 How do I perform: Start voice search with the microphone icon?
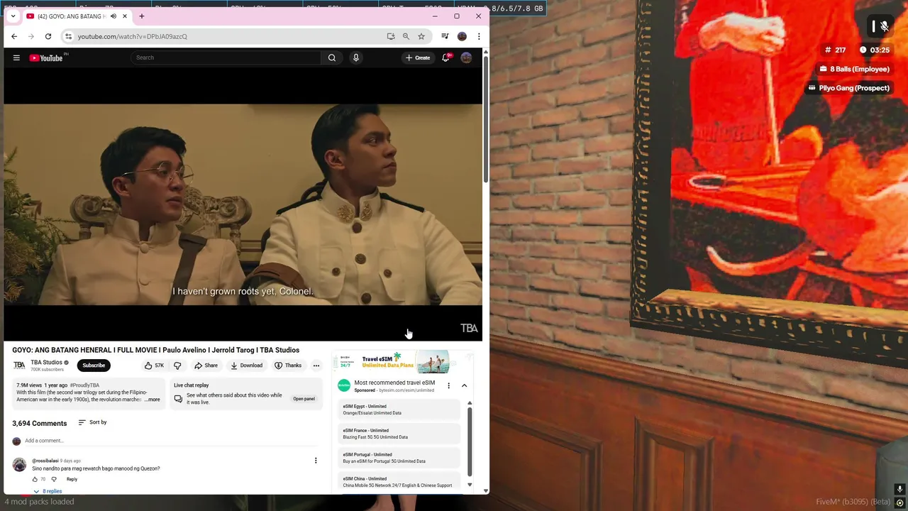point(356,57)
